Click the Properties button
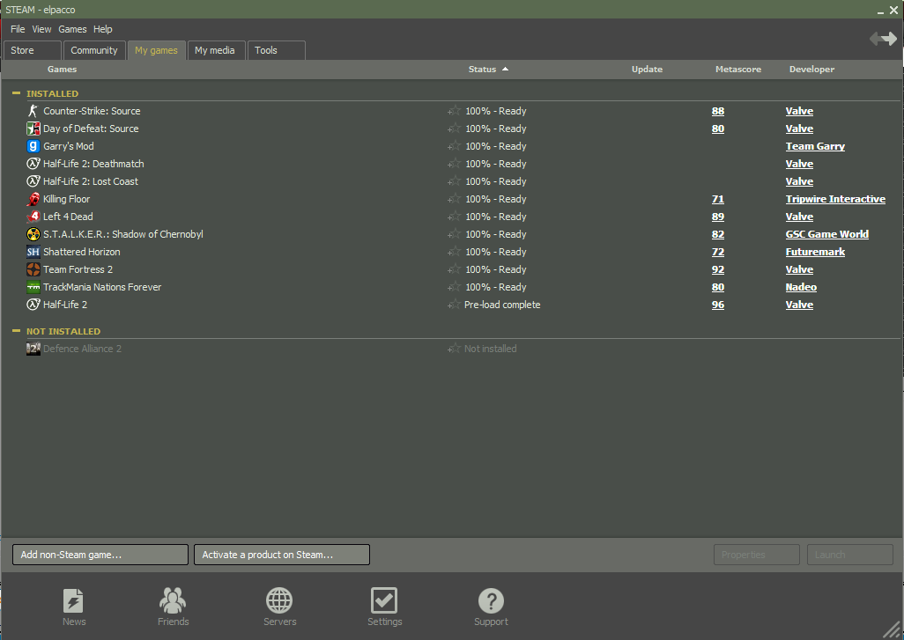 tap(756, 555)
